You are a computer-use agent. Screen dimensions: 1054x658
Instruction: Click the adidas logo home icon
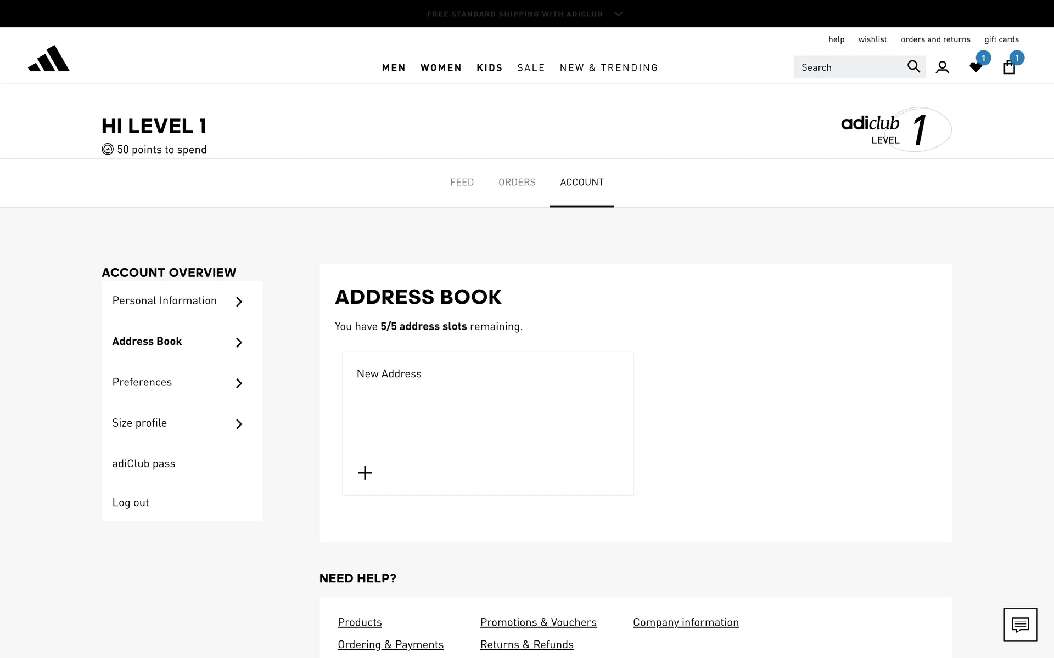tap(49, 59)
